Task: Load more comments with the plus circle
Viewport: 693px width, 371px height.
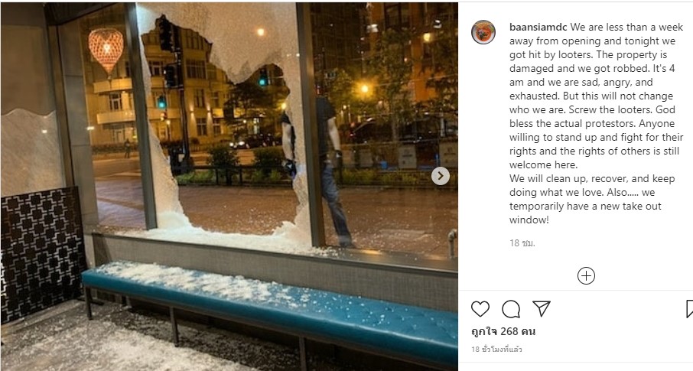Action: [586, 276]
